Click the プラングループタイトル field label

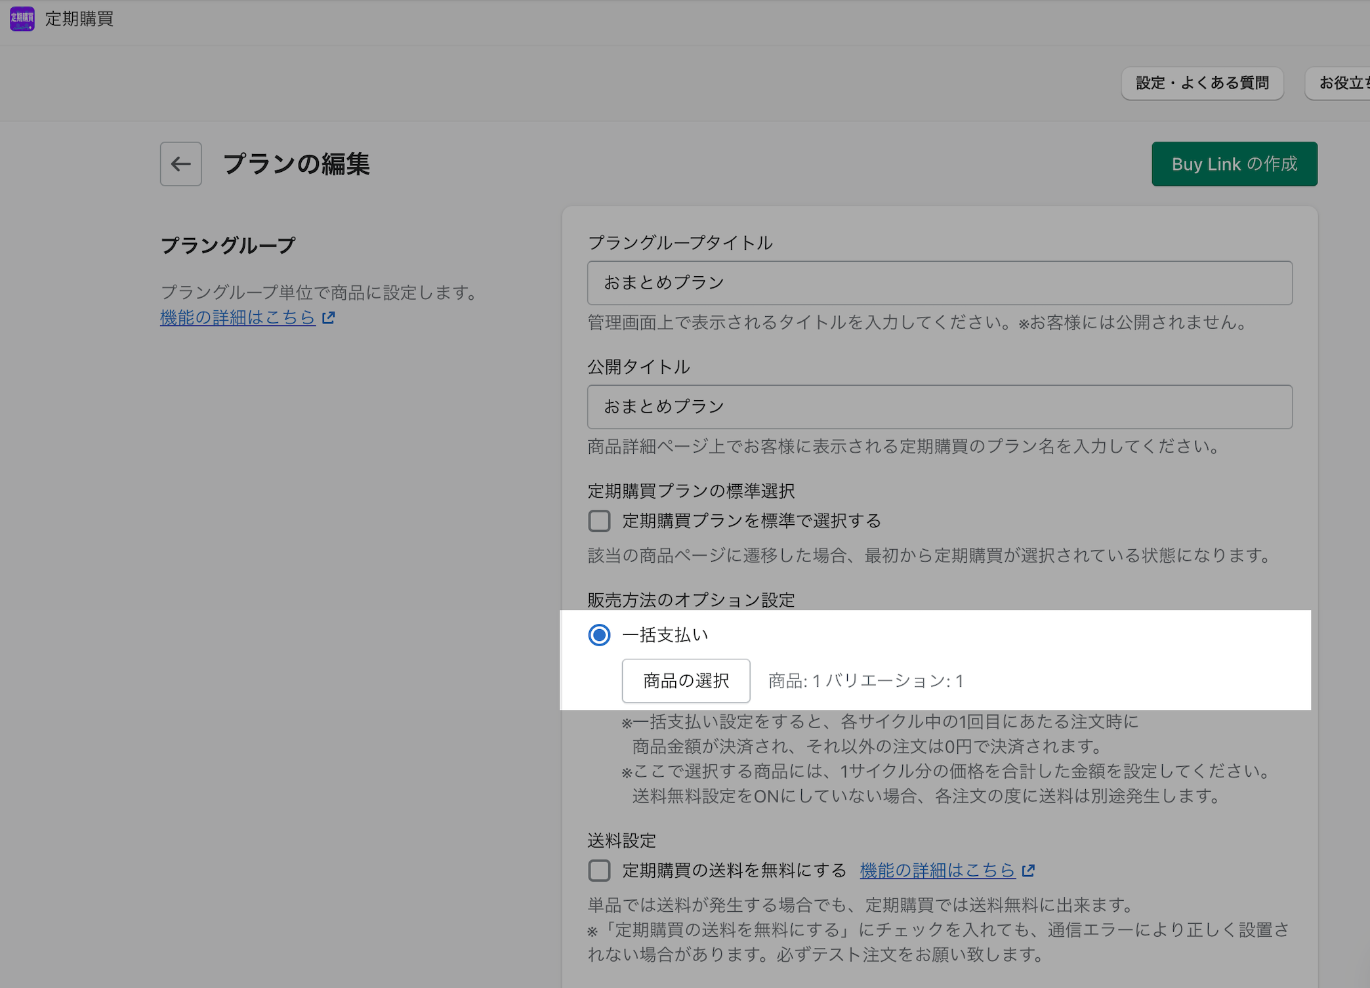click(680, 243)
